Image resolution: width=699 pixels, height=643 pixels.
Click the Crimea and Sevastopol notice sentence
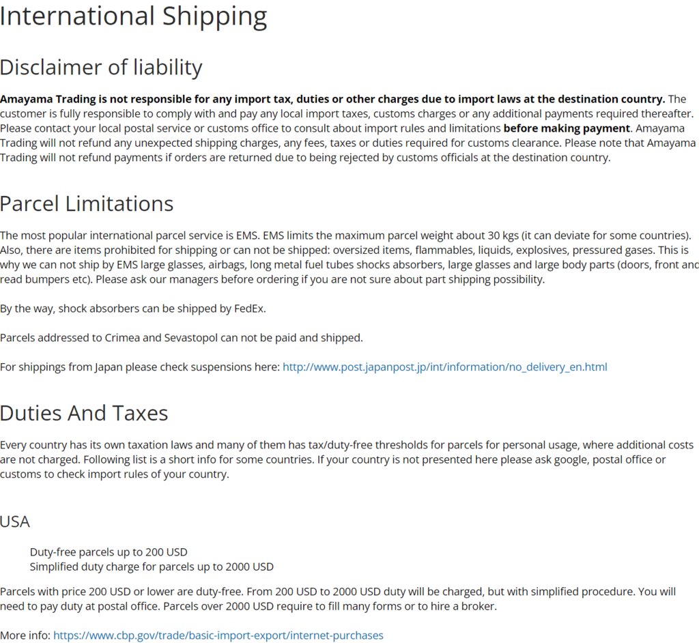[x=182, y=338]
